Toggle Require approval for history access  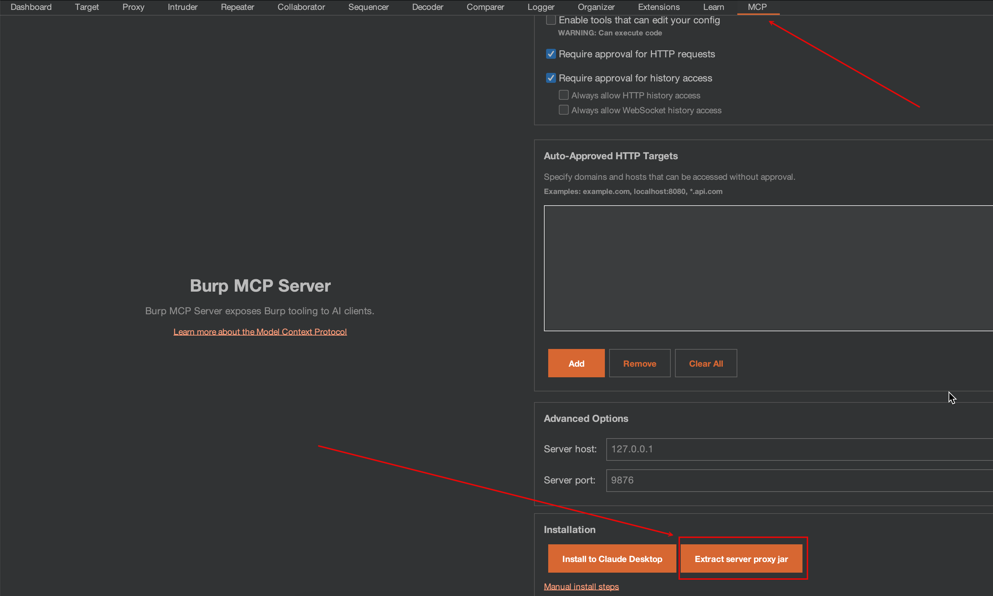tap(551, 78)
